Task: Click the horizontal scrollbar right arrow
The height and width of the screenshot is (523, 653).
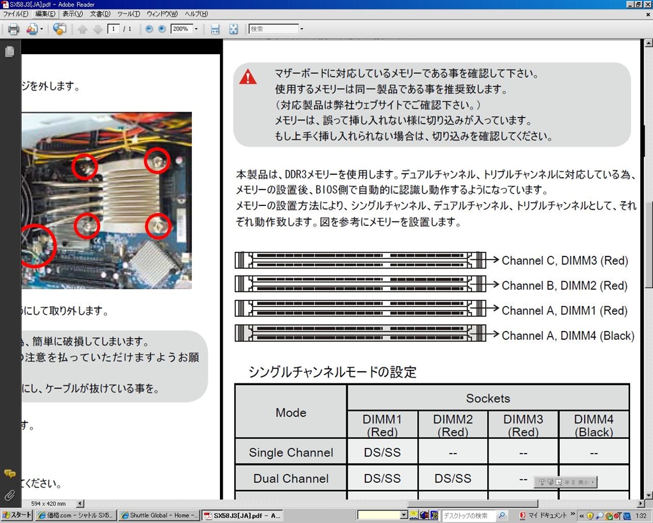Action: (x=640, y=503)
